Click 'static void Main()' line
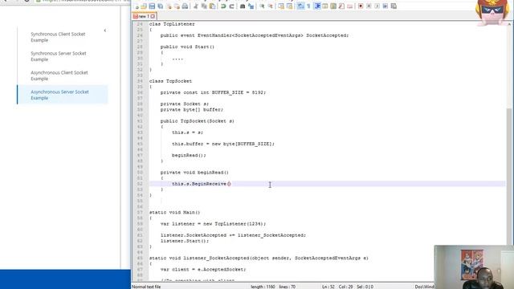Image resolution: width=514 pixels, height=289 pixels. (174, 212)
